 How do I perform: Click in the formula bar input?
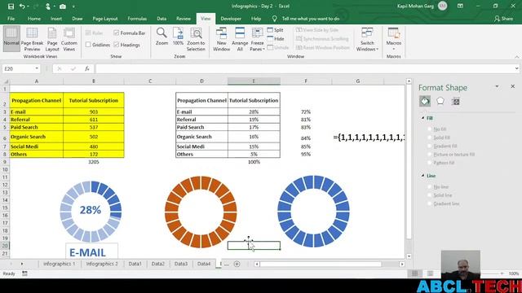pyautogui.click(x=304, y=68)
